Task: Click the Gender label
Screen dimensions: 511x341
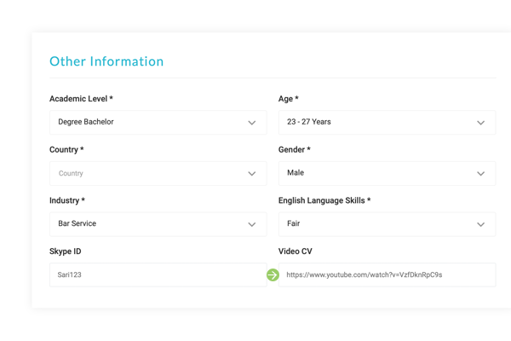Action: 295,149
